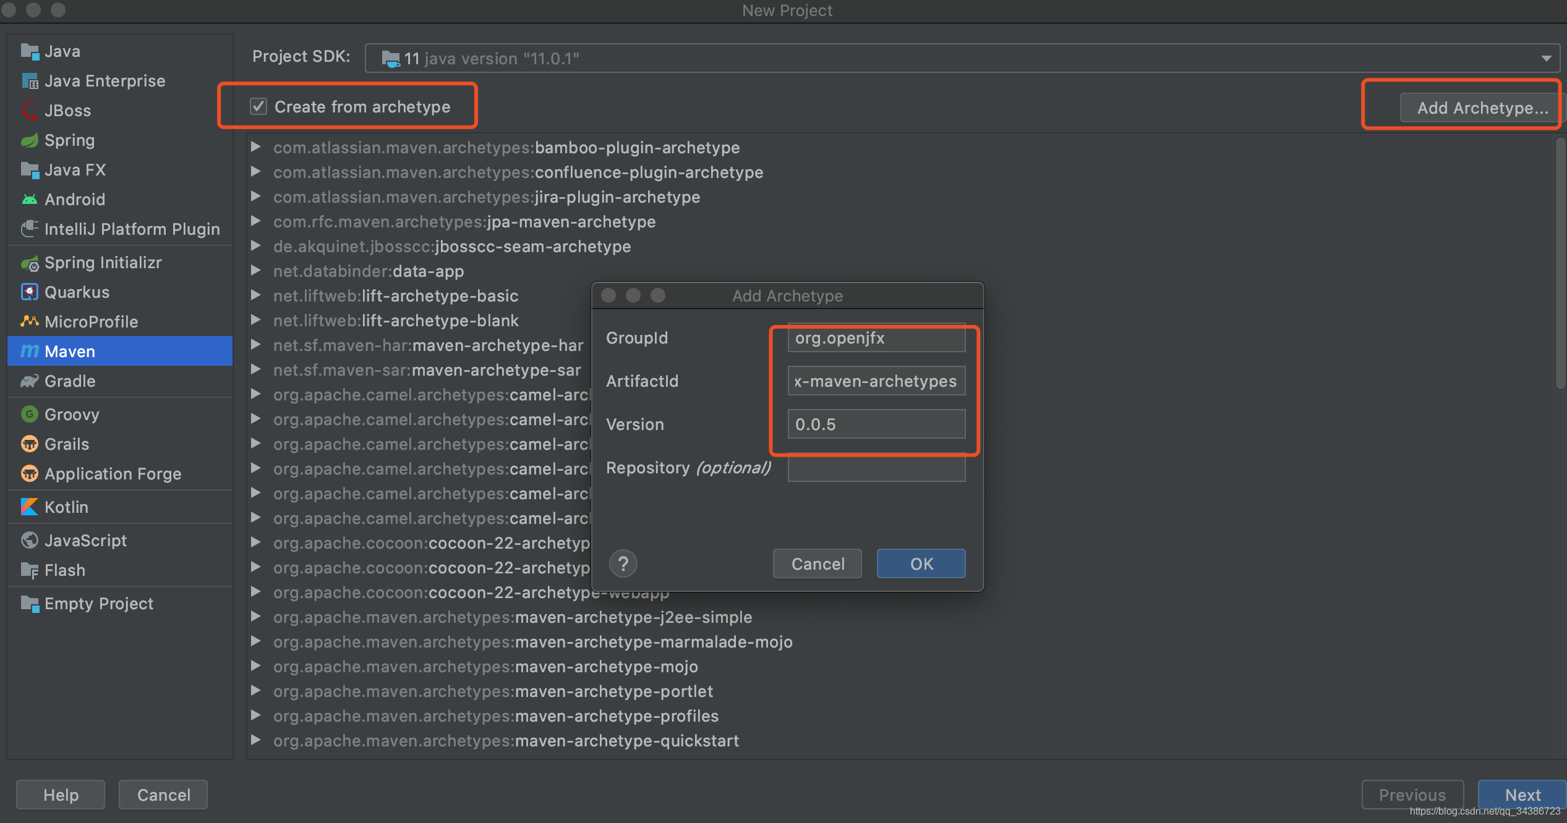Click the archetype list vertical scrollbar
Image resolution: width=1567 pixels, height=823 pixels.
[x=1560, y=263]
